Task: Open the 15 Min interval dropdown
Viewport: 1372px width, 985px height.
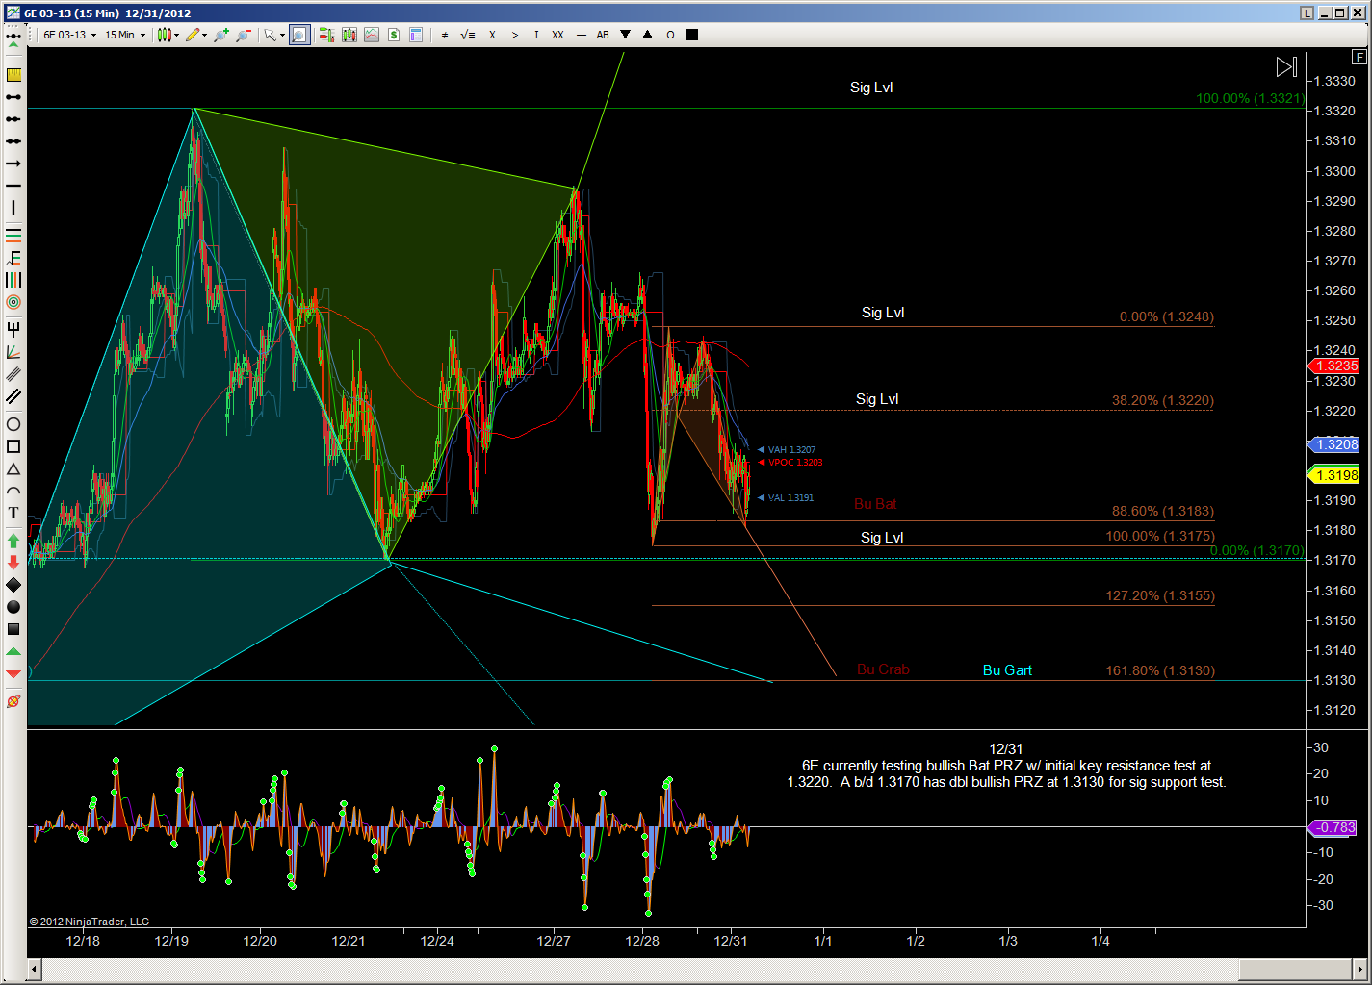Action: click(125, 35)
